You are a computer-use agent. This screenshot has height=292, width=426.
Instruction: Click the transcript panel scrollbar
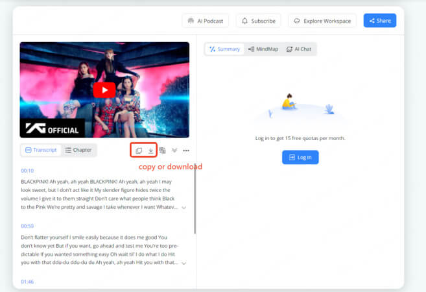[x=195, y=199]
